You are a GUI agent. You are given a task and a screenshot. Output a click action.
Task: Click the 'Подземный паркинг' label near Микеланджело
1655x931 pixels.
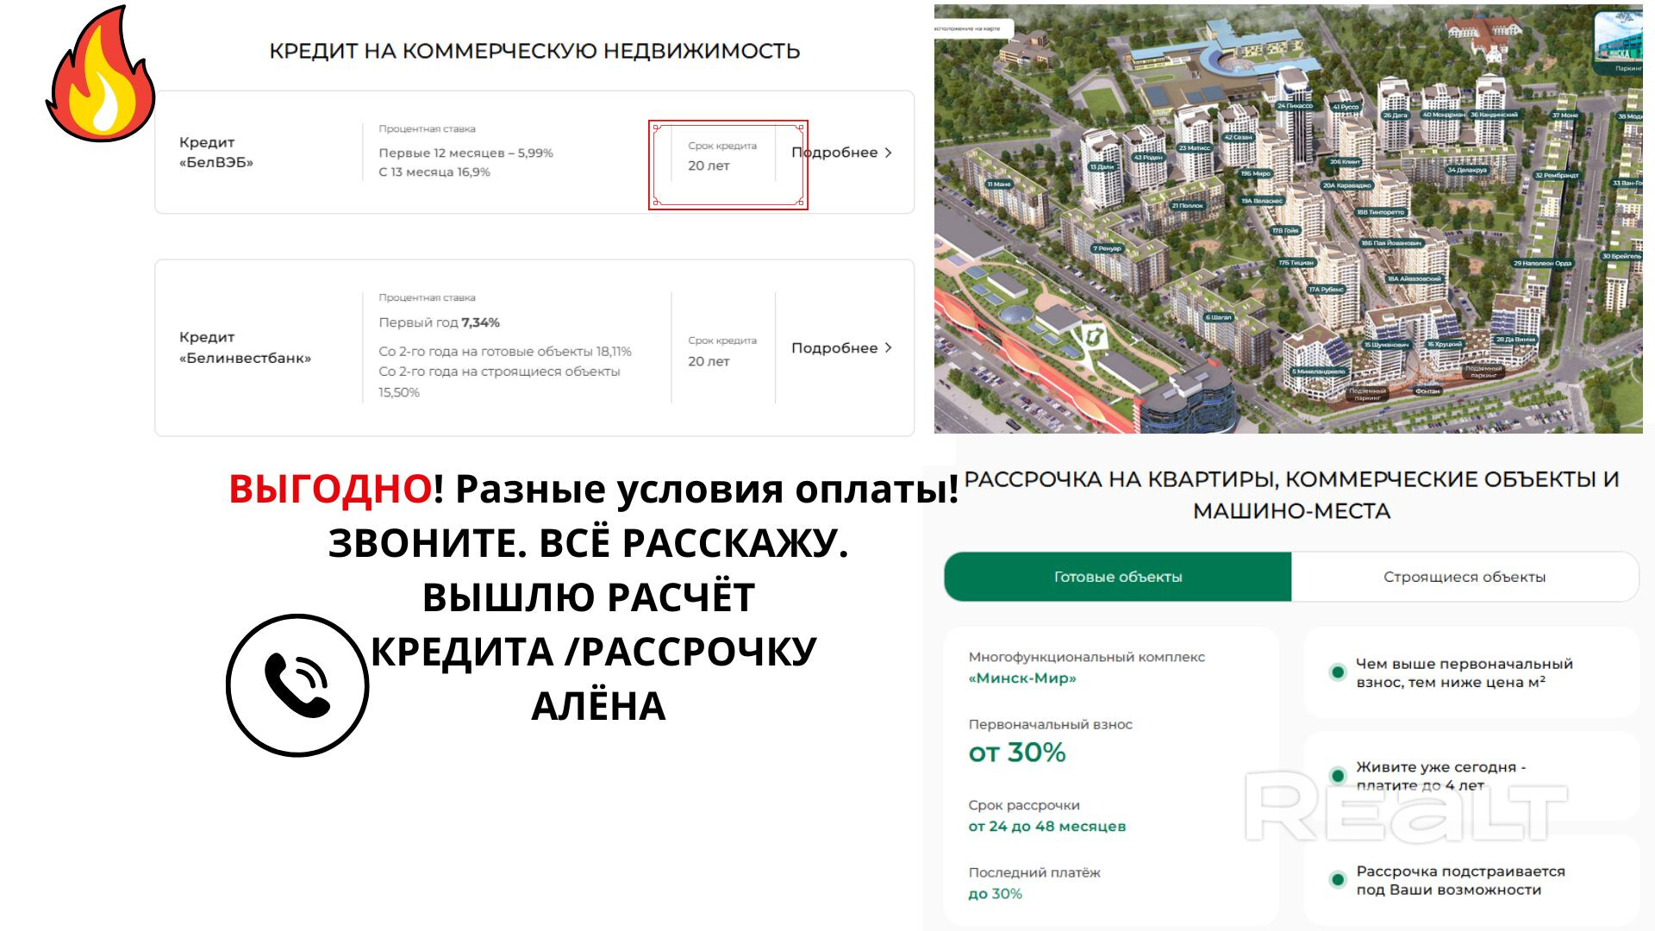coord(1367,395)
